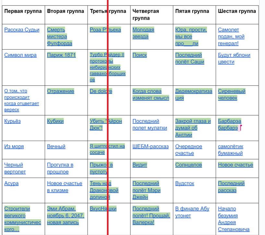Open 'Последний полёт Мэри Джейн' link
The width and height of the screenshot is (265, 235).
pos(146,190)
